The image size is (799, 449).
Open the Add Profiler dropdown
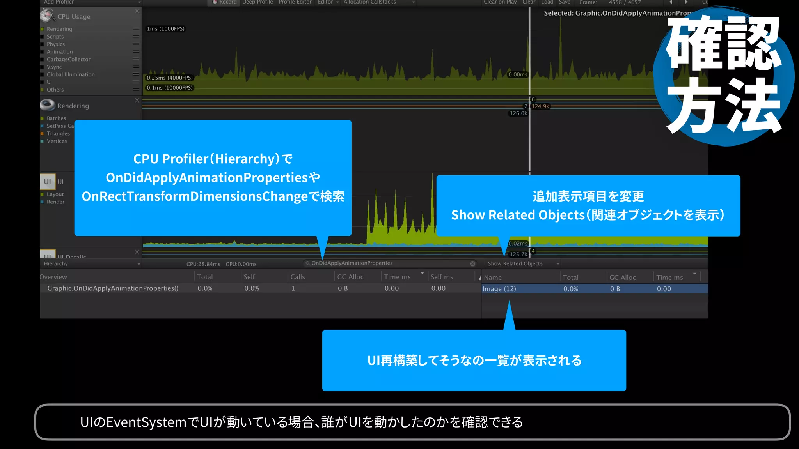point(91,2)
